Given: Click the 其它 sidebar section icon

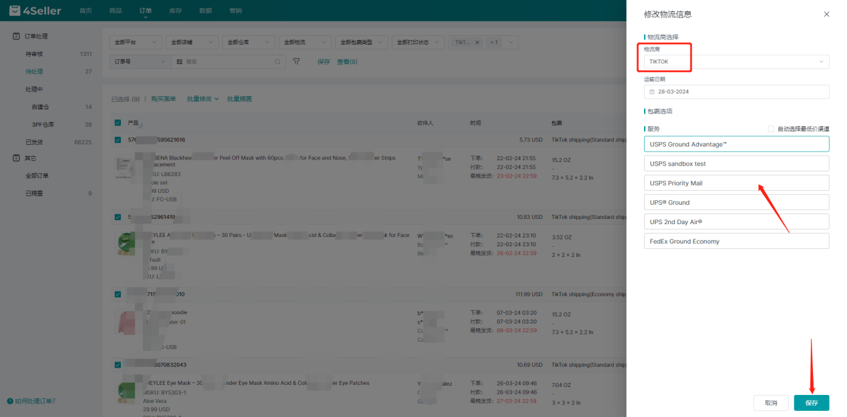Looking at the screenshot, I should [x=17, y=158].
